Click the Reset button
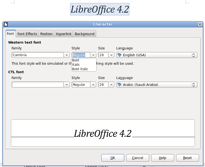This screenshot has height=167, width=205. (187, 158)
